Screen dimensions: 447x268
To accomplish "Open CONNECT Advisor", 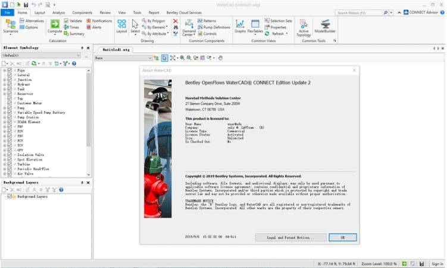I will 421,13.
